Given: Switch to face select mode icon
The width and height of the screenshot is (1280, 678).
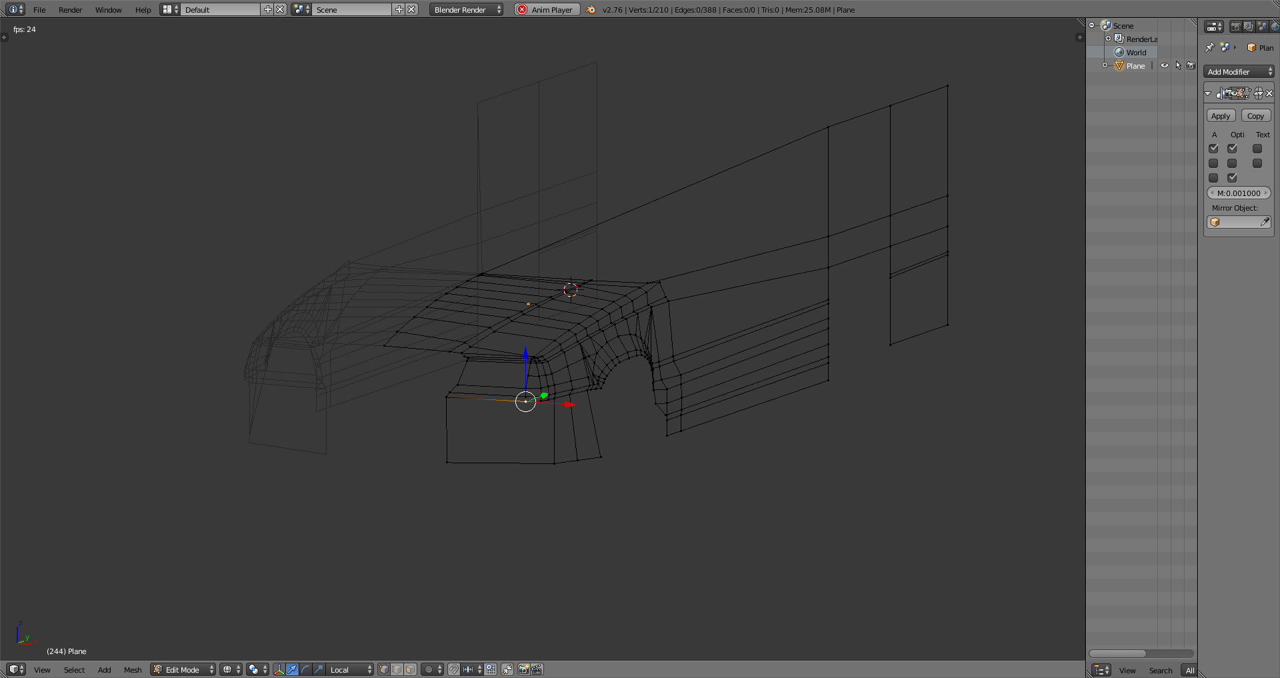Looking at the screenshot, I should [x=411, y=669].
